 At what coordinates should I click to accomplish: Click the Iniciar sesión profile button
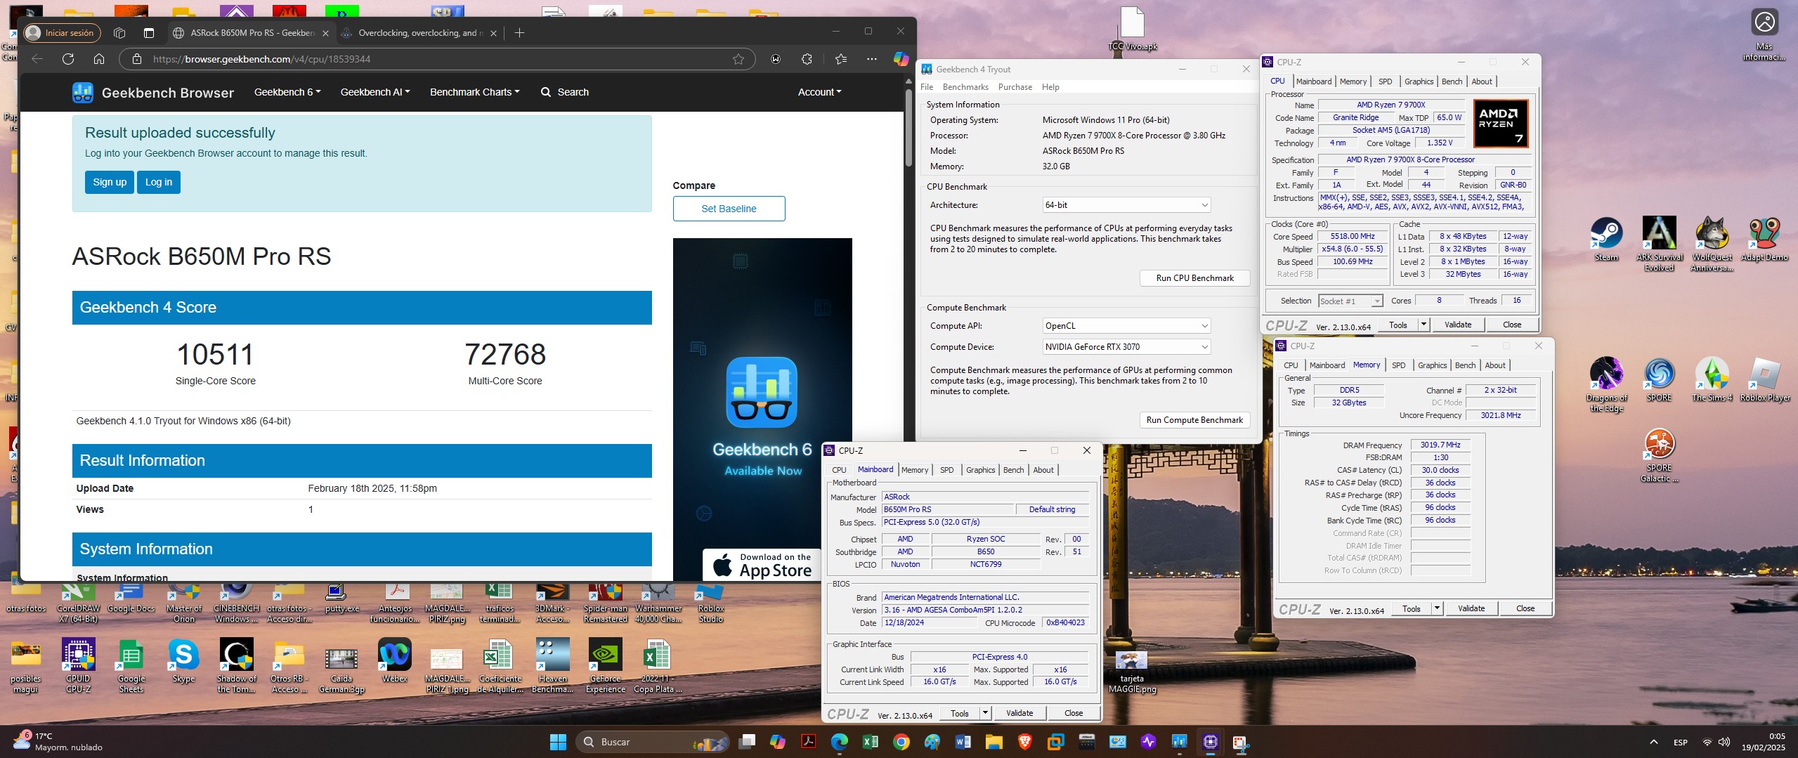click(62, 33)
